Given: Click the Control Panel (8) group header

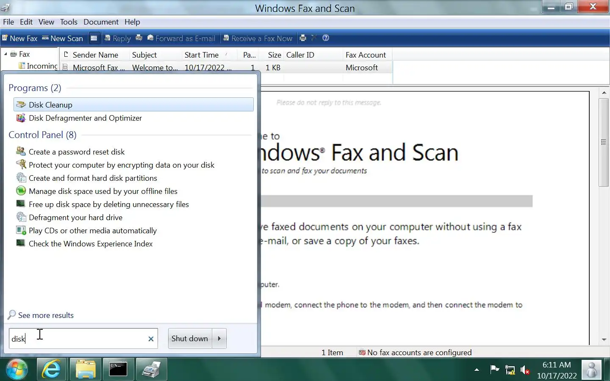Looking at the screenshot, I should click(x=42, y=135).
